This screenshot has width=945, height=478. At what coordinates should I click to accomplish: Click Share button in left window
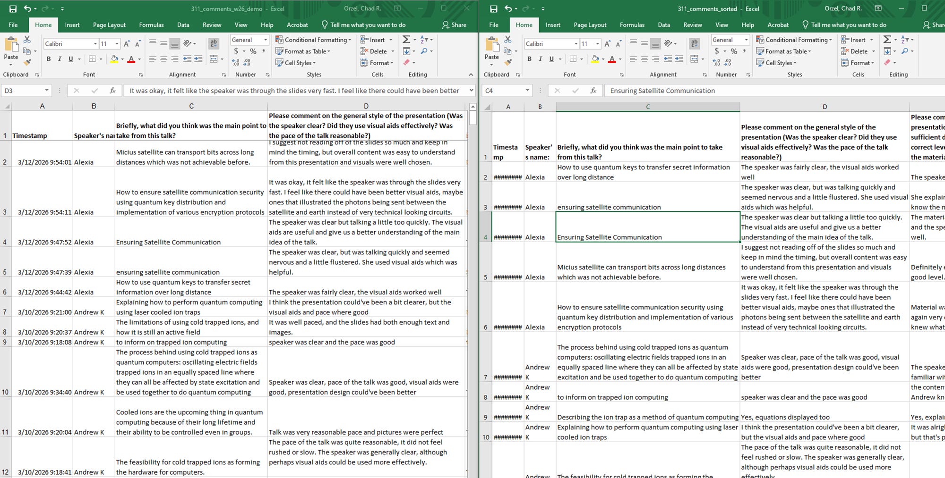tap(454, 25)
